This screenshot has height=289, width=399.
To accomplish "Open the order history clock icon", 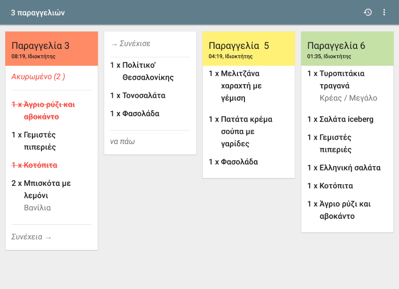I will coord(368,12).
